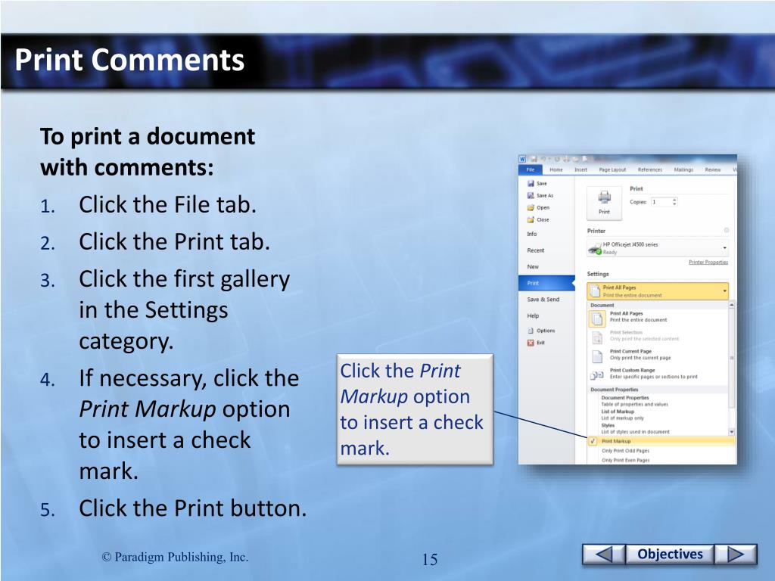This screenshot has width=775, height=581.
Task: Click Save in the Backstage menu
Action: click(x=537, y=183)
